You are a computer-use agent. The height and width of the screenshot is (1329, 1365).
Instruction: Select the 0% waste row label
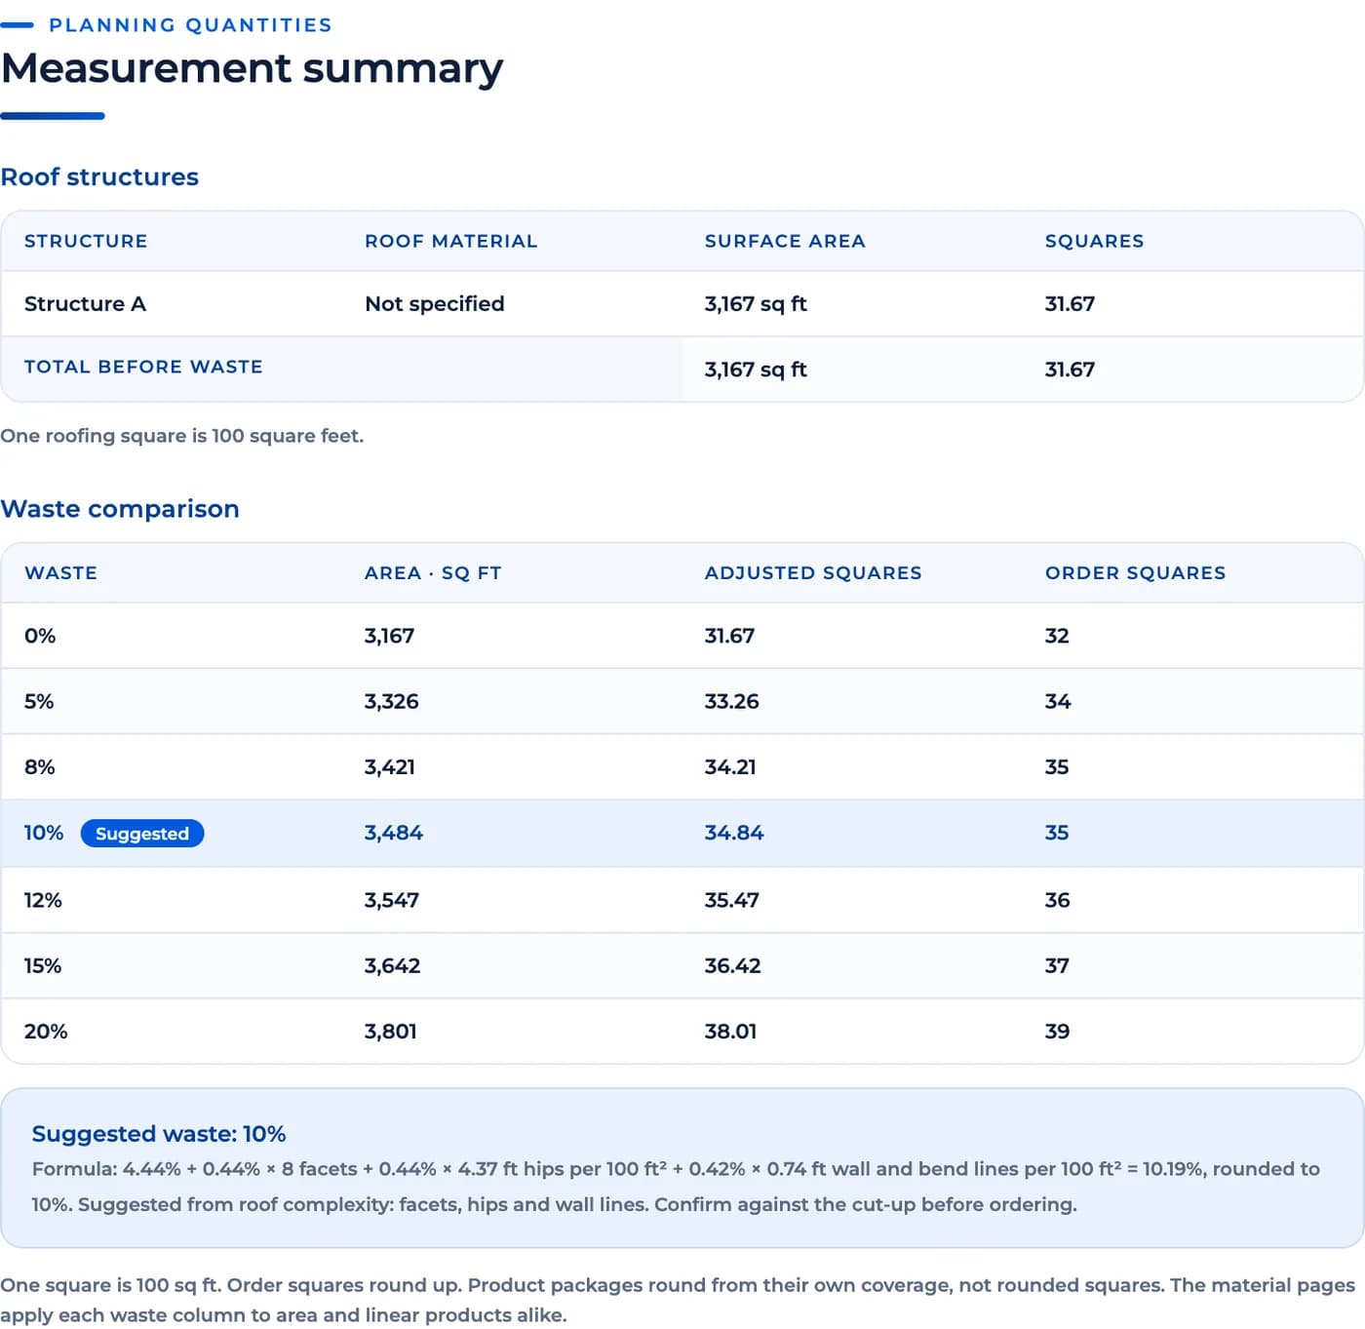pyautogui.click(x=40, y=636)
